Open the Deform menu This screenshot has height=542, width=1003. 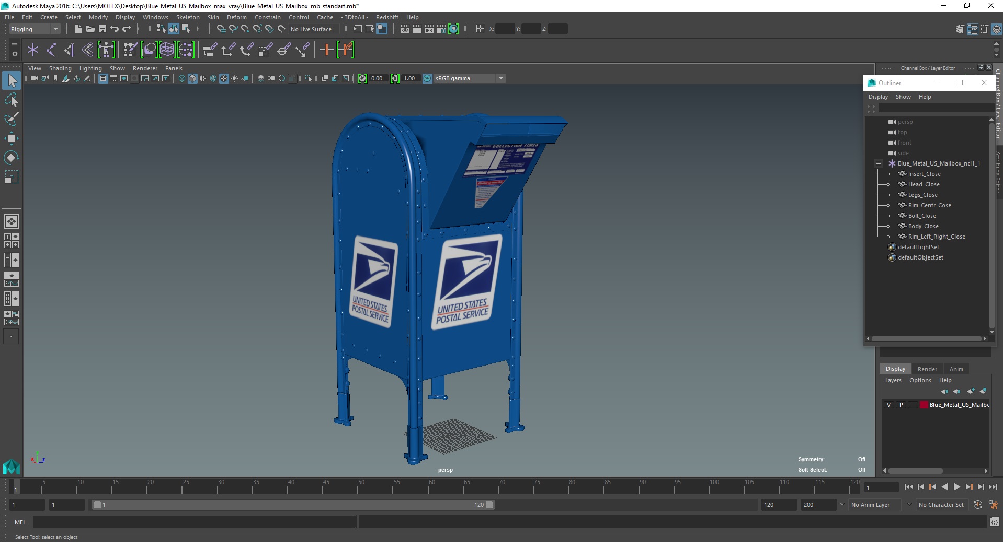[236, 17]
